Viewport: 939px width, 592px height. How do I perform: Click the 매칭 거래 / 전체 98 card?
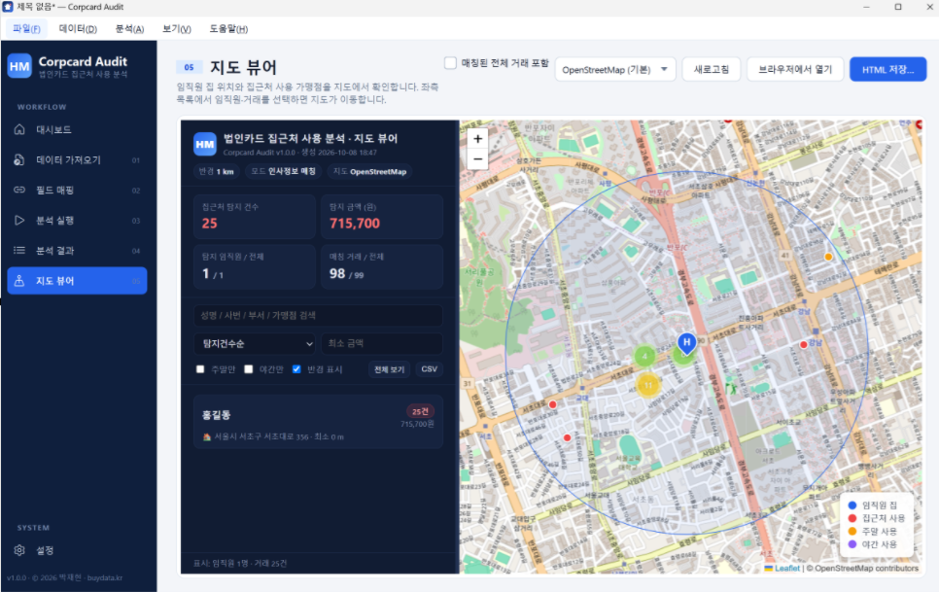coord(382,267)
